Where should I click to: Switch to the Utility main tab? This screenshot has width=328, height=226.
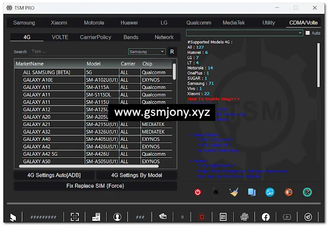coord(269,23)
